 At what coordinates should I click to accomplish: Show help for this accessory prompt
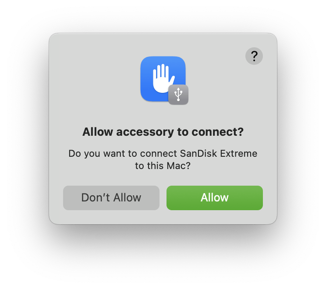tap(254, 56)
